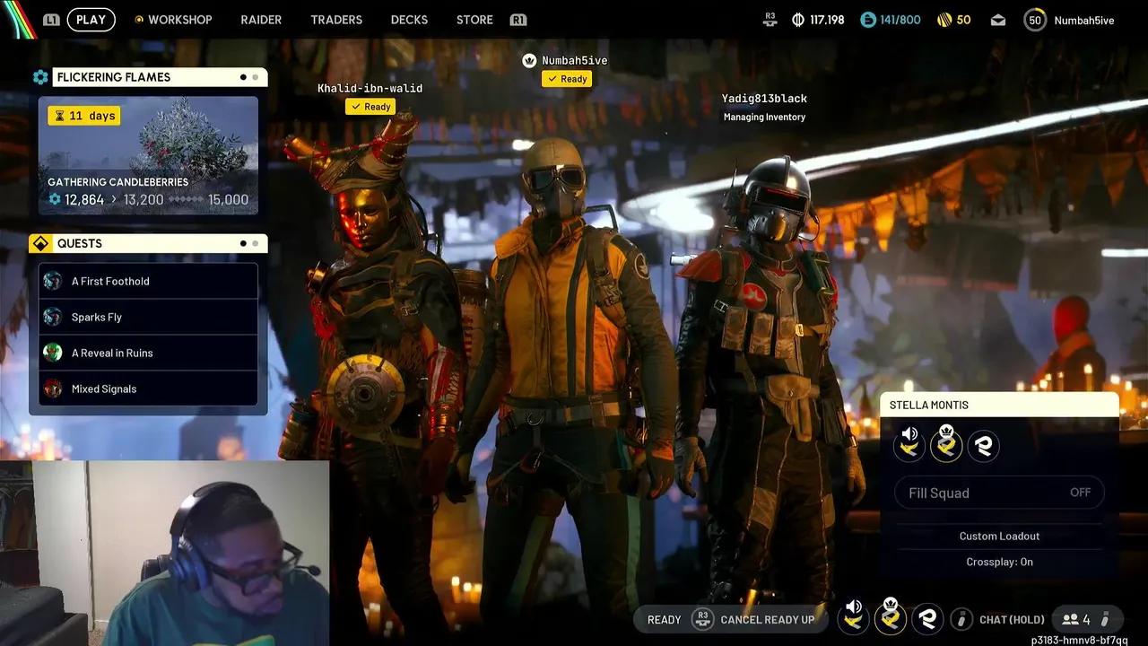Click the R3 icon beside Cancel Ready Up
1148x646 pixels.
pos(702,619)
